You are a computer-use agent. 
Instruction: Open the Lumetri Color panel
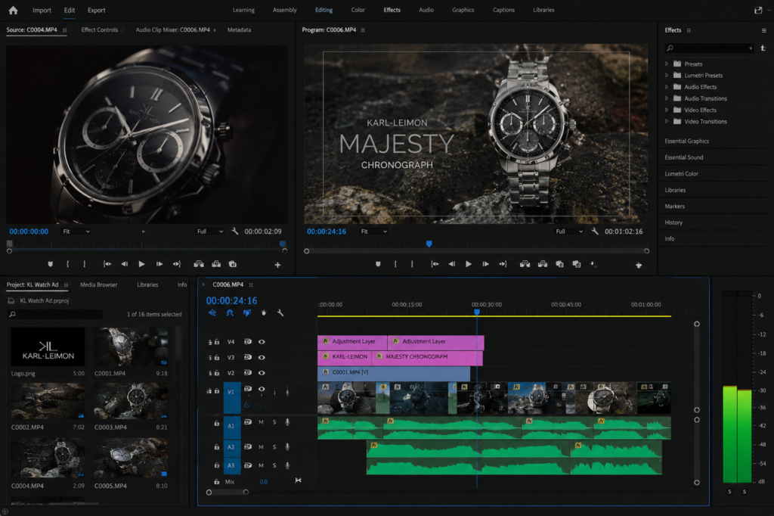point(681,173)
